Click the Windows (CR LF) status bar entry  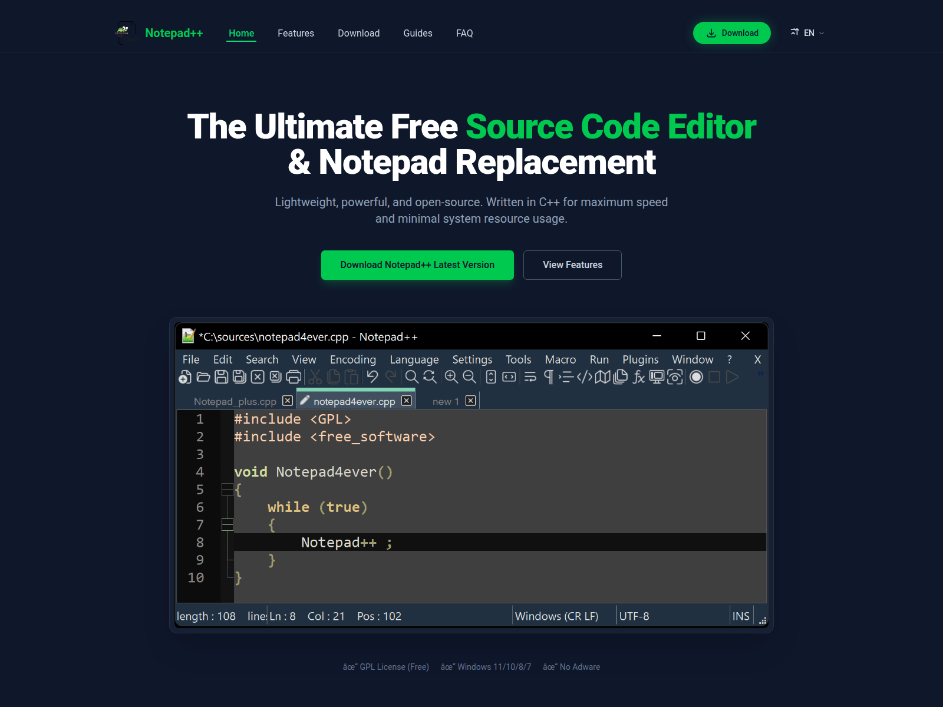557,616
